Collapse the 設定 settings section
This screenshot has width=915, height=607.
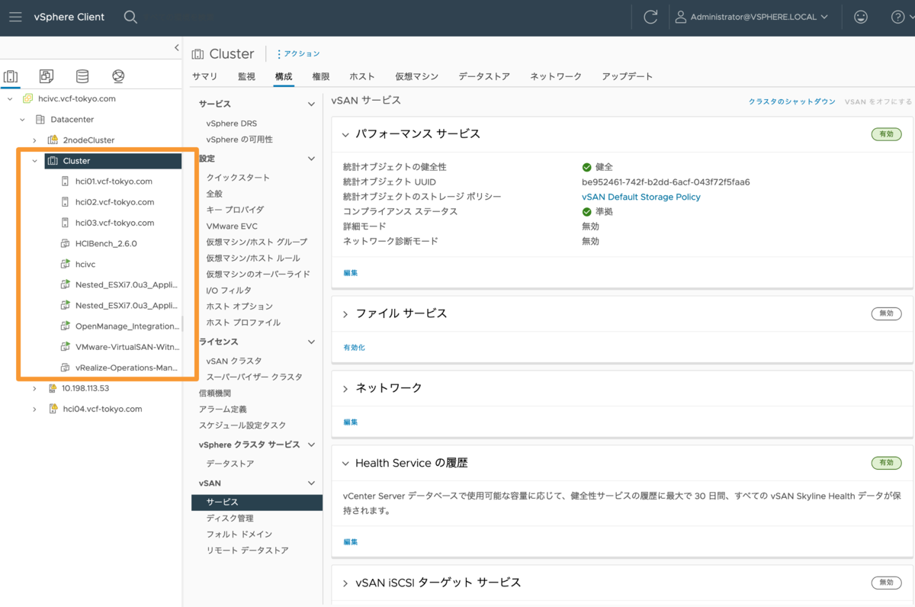point(311,159)
